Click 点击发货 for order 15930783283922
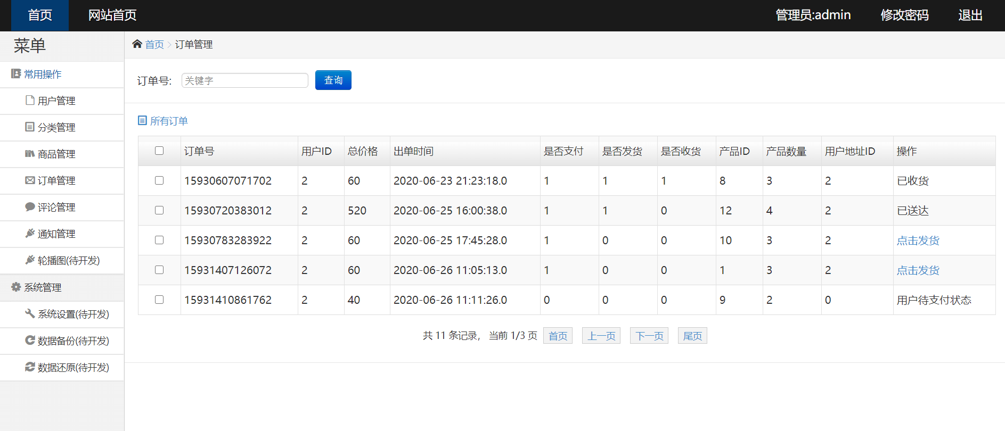The height and width of the screenshot is (431, 1005). coord(918,241)
